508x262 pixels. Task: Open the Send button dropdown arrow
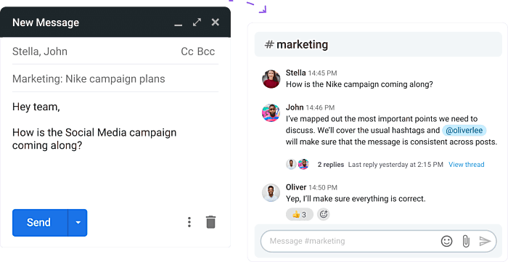point(78,223)
